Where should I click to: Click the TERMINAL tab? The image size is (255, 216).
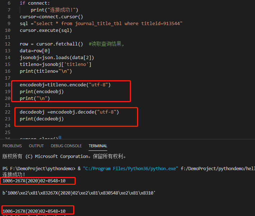98,146
